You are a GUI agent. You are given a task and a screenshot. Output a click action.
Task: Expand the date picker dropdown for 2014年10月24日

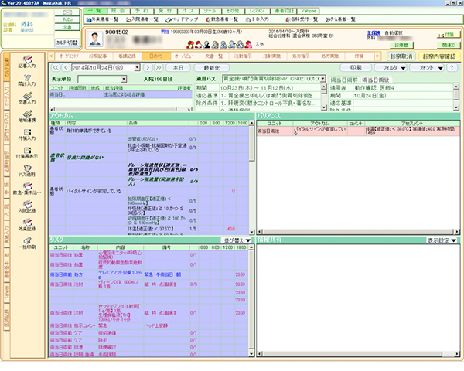tap(126, 68)
